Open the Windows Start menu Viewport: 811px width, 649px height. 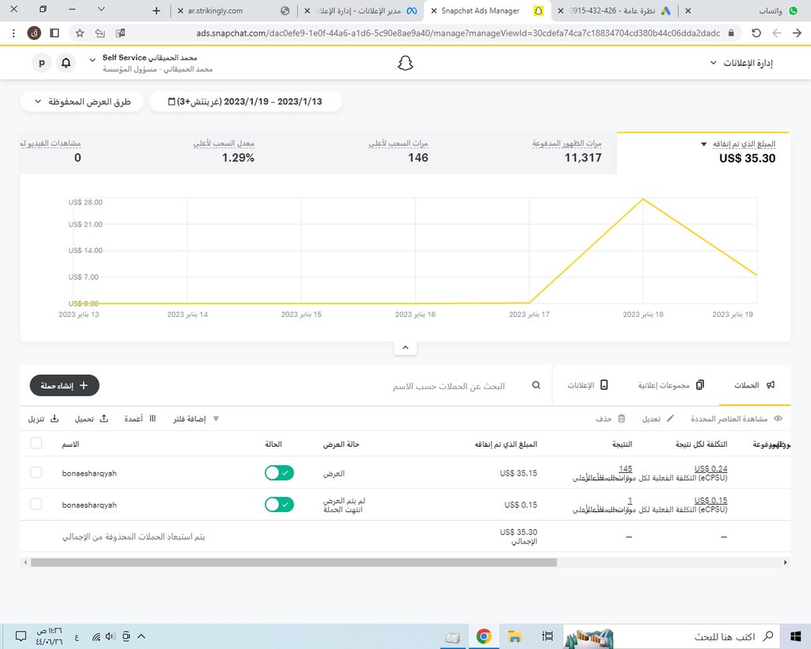click(x=795, y=636)
